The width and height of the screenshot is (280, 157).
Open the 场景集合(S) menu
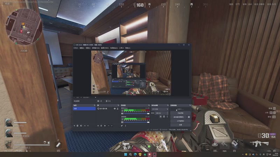tap(114, 48)
